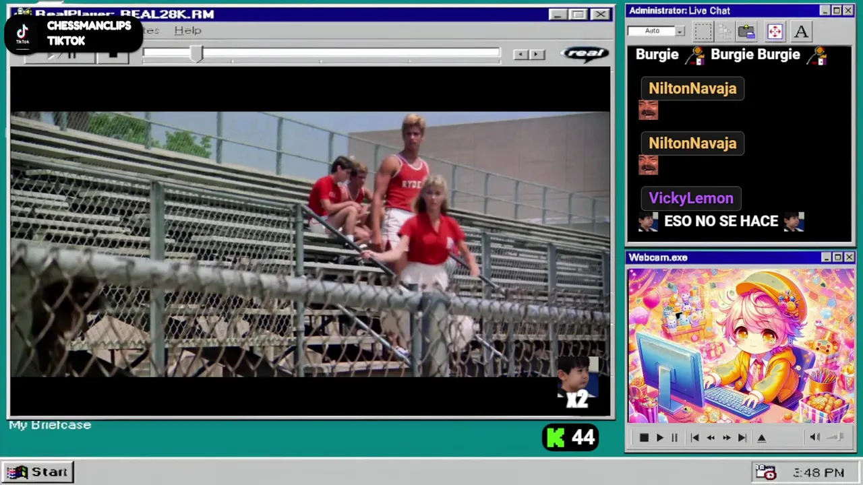The image size is (863, 485).
Task: Click the left arrow beside RealPlayer seek bar
Action: pos(520,55)
